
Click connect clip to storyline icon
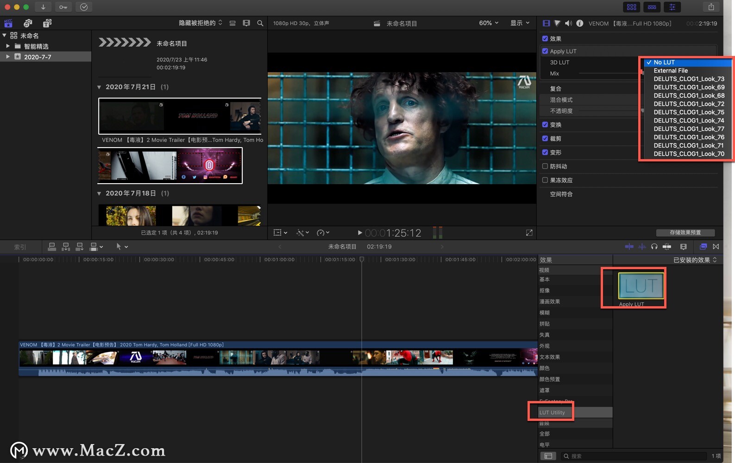[52, 247]
